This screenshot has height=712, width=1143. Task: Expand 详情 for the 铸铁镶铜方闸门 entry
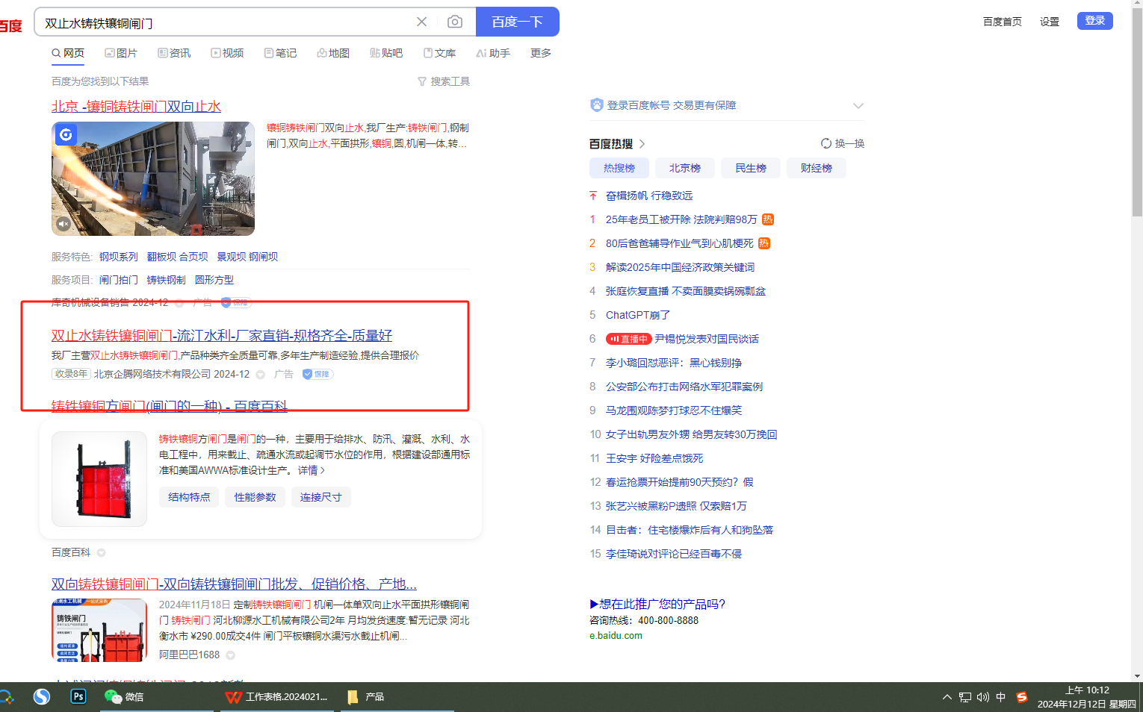coord(312,470)
